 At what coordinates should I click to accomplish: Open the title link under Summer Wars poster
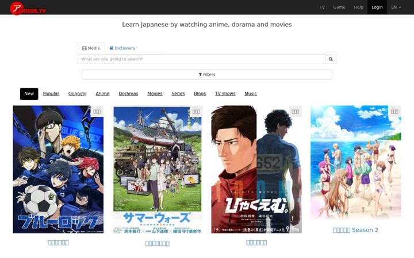[x=158, y=244]
